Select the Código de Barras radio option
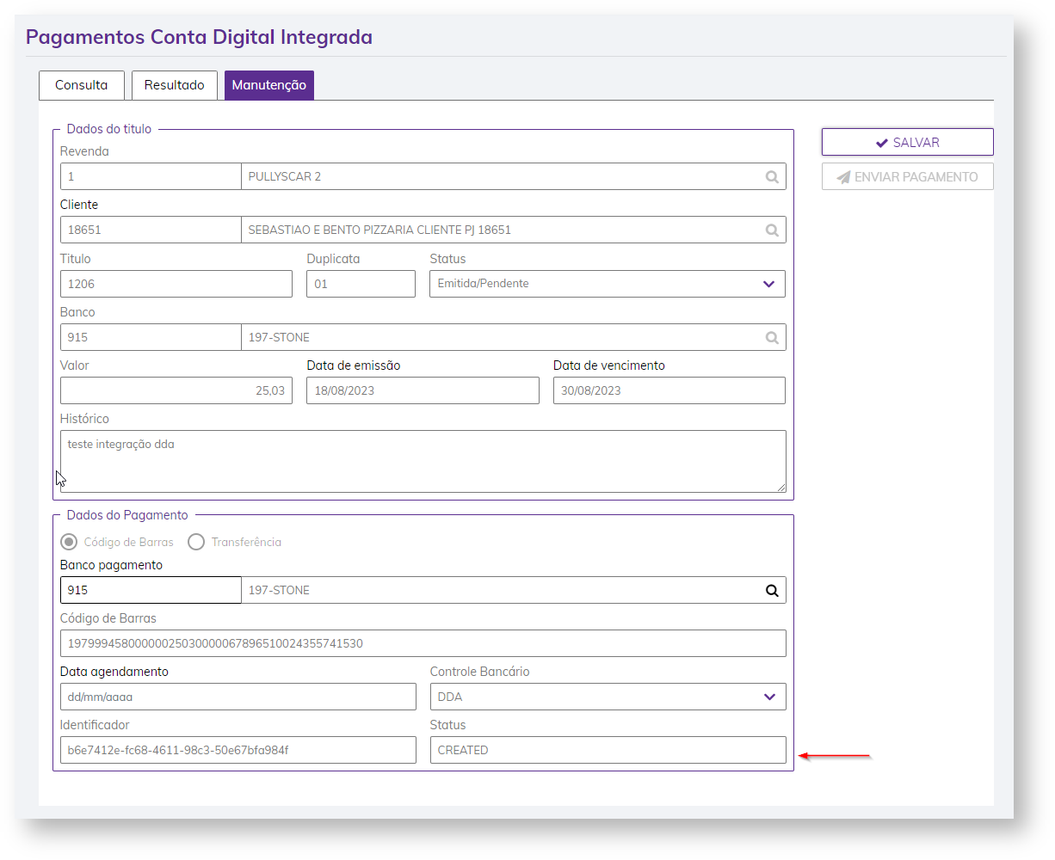 pyautogui.click(x=70, y=542)
